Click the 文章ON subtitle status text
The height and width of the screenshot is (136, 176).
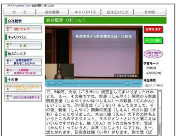click(x=151, y=68)
